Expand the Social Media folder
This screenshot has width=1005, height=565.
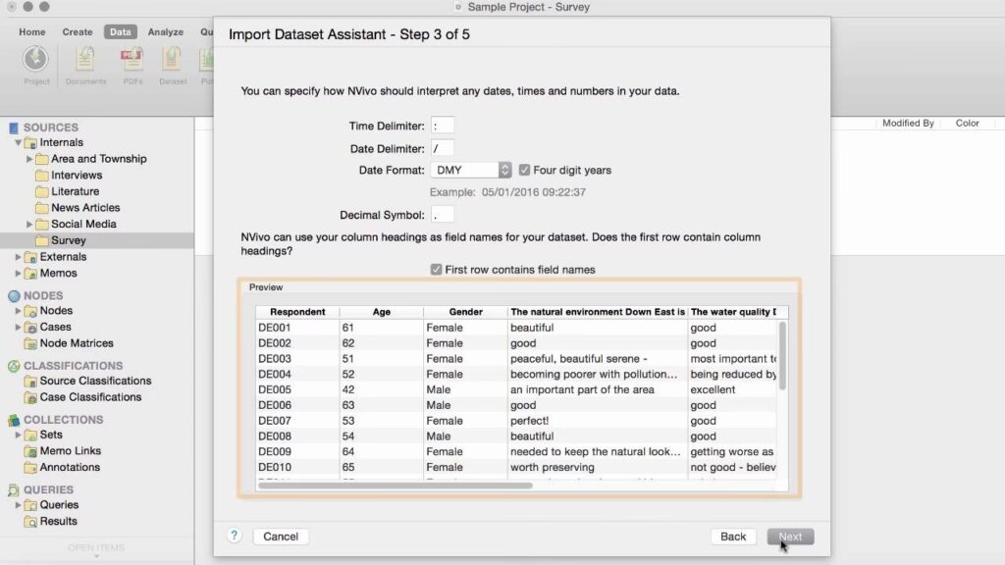29,225
